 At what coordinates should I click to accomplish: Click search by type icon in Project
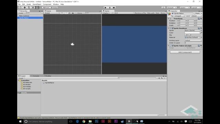point(159,78)
